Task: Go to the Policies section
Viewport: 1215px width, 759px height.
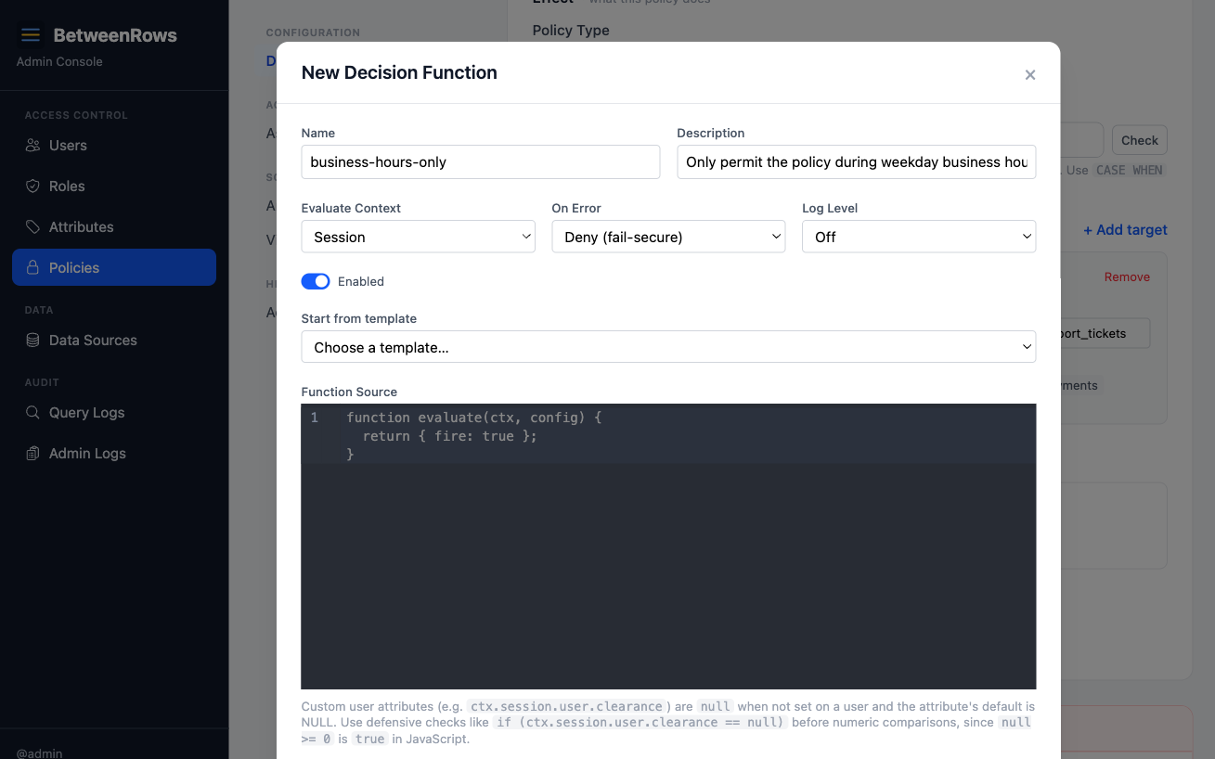Action: (x=114, y=267)
